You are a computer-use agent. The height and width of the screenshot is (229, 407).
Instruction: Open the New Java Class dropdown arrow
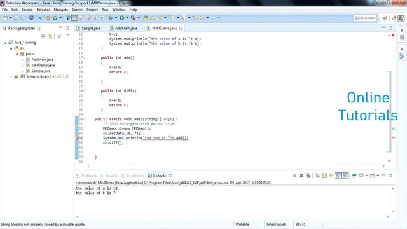pyautogui.click(x=60, y=18)
